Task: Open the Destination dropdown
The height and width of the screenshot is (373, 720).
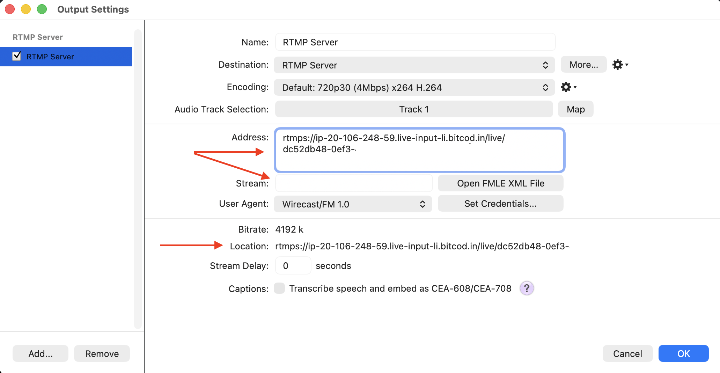Action: 414,65
